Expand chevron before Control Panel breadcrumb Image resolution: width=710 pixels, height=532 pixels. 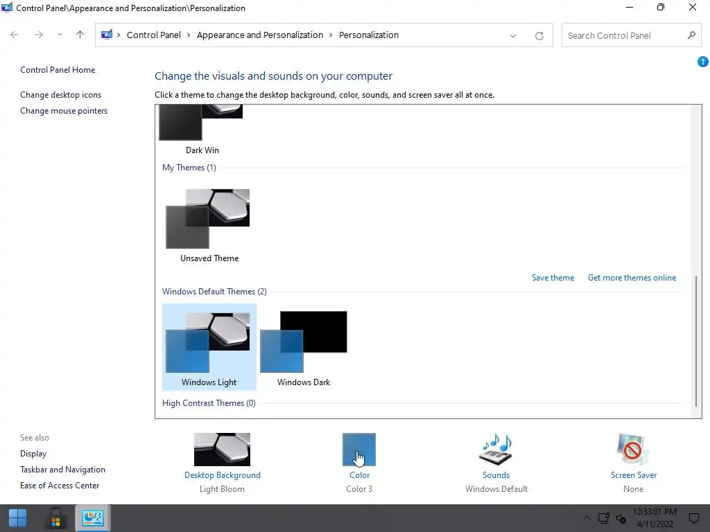(x=119, y=35)
